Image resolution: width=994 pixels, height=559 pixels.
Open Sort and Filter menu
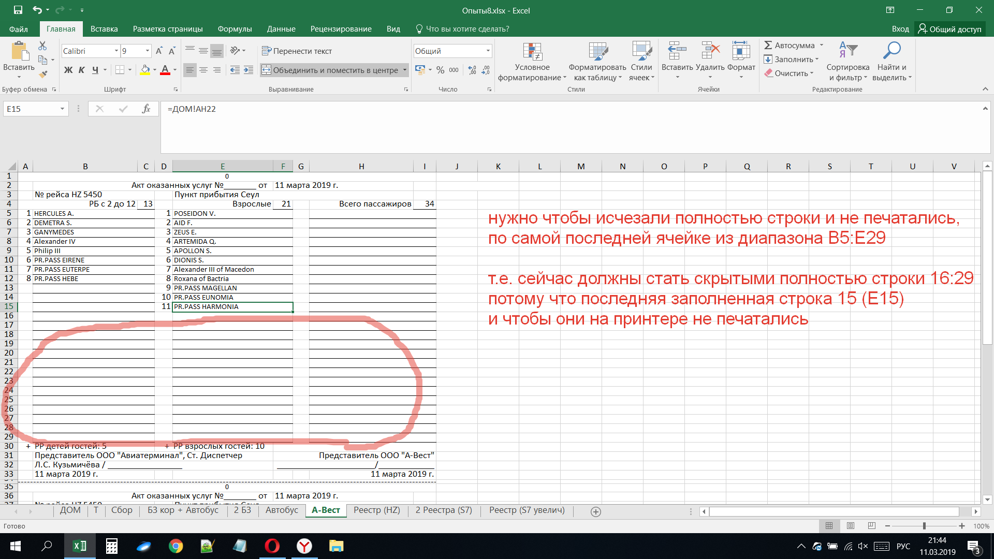click(847, 62)
